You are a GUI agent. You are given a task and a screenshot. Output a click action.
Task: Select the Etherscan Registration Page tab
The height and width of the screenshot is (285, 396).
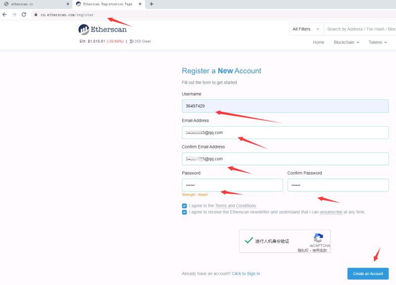(x=107, y=4)
